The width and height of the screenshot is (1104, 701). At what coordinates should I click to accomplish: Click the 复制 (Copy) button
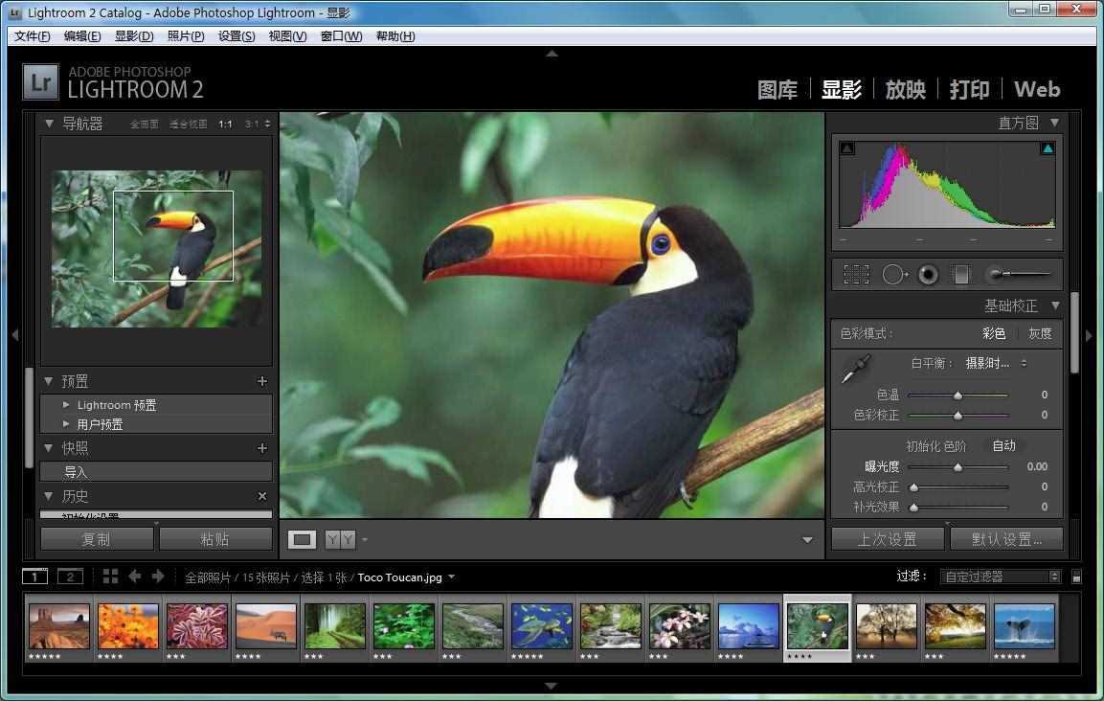96,538
